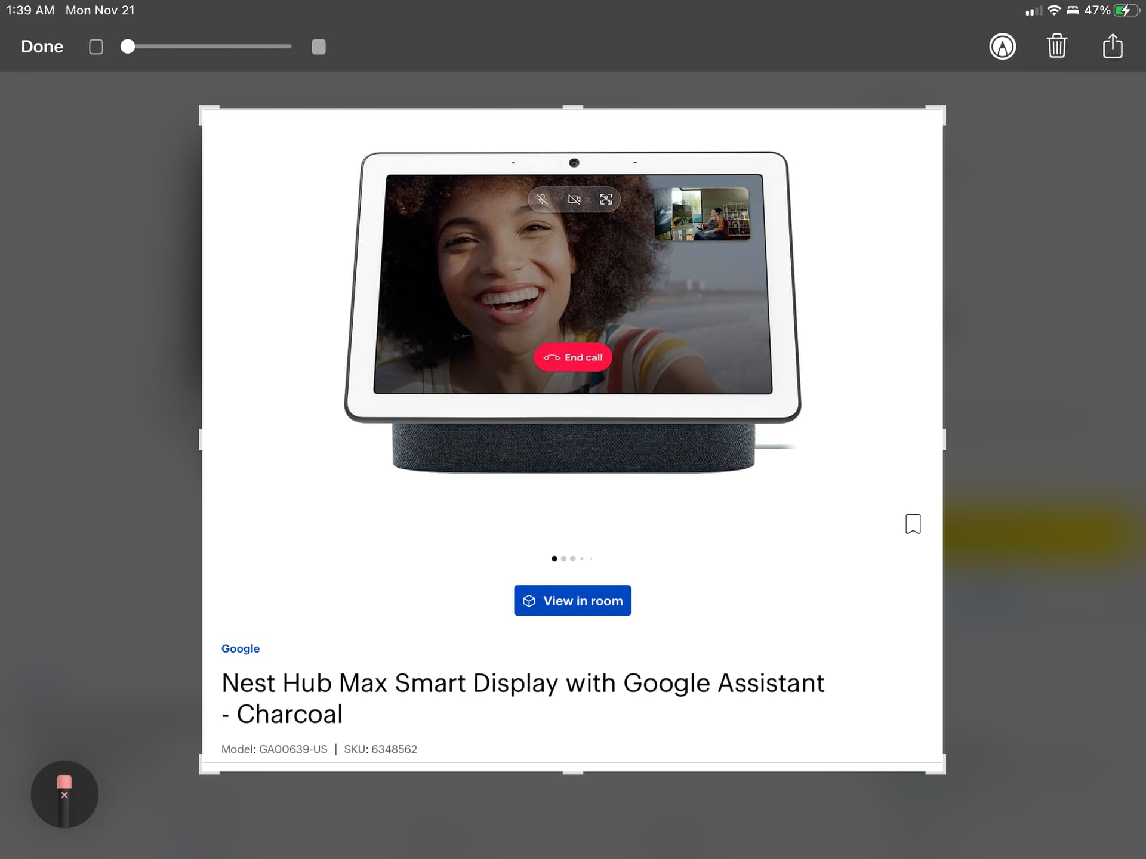Viewport: 1146px width, 859px height.
Task: Click the opacity slider handle
Action: coord(128,47)
